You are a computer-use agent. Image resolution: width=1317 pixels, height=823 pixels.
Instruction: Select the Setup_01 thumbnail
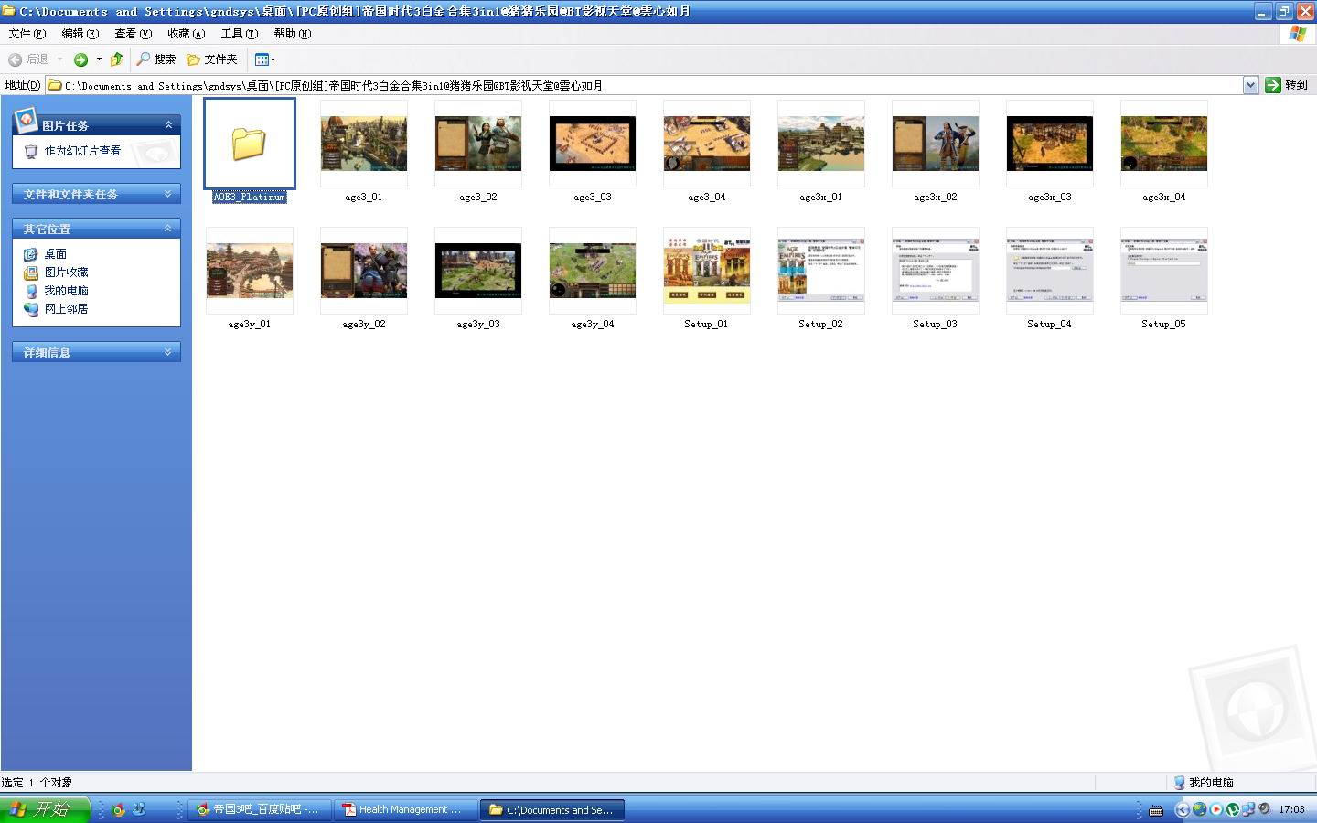click(x=707, y=271)
